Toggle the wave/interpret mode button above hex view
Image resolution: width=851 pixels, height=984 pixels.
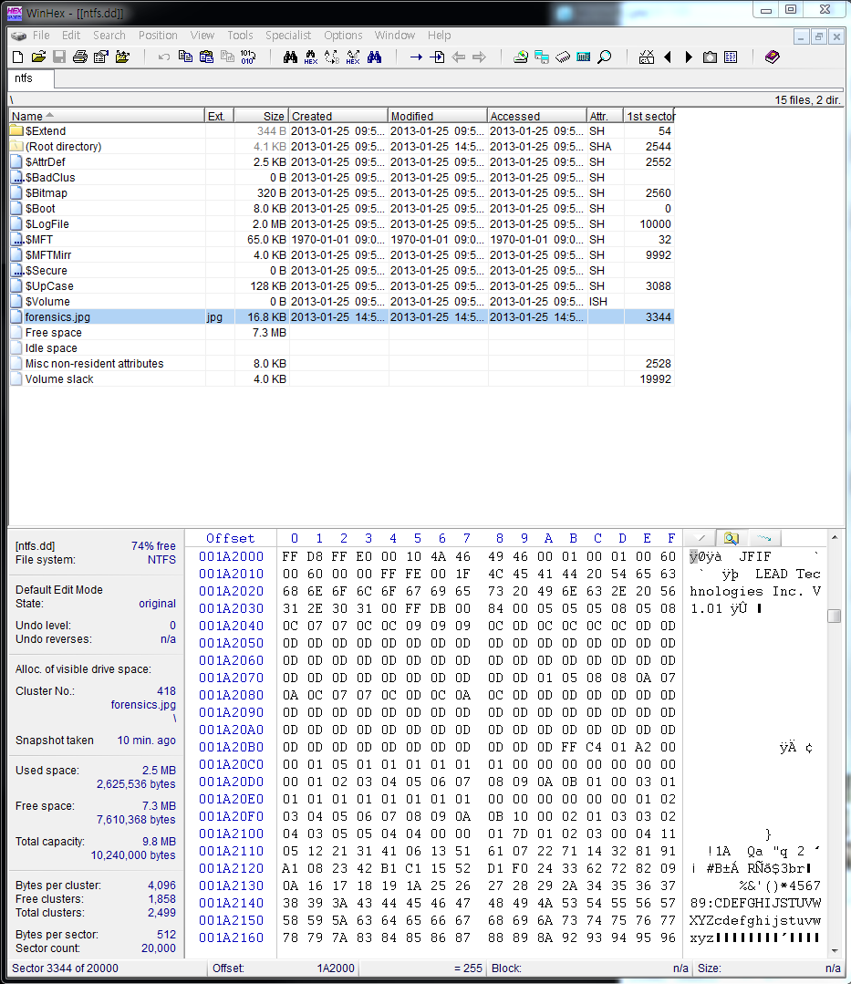click(763, 537)
